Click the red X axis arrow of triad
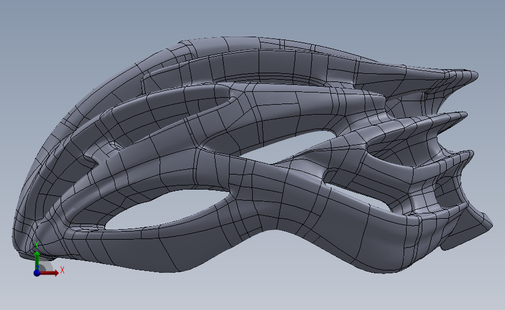The width and height of the screenshot is (505, 310). point(49,273)
